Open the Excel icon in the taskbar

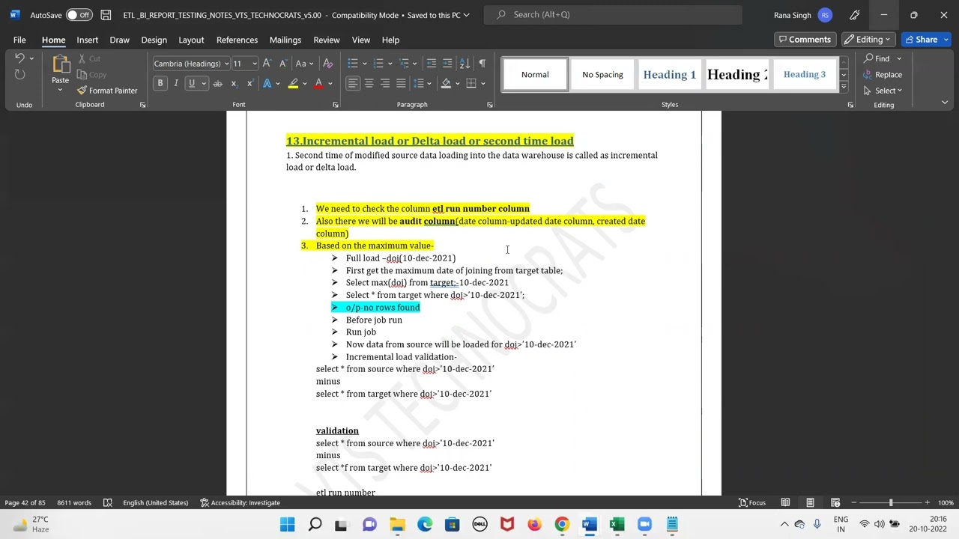coord(617,525)
